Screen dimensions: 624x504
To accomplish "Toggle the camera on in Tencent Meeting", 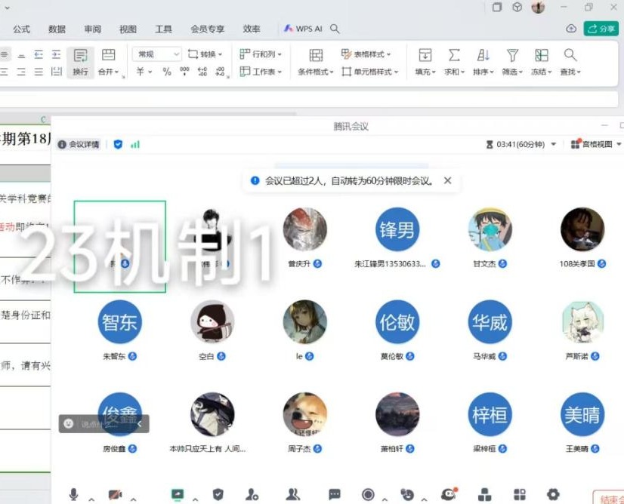I will click(x=115, y=495).
